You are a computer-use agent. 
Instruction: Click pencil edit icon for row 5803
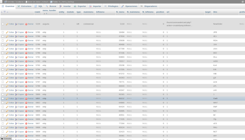7,107
